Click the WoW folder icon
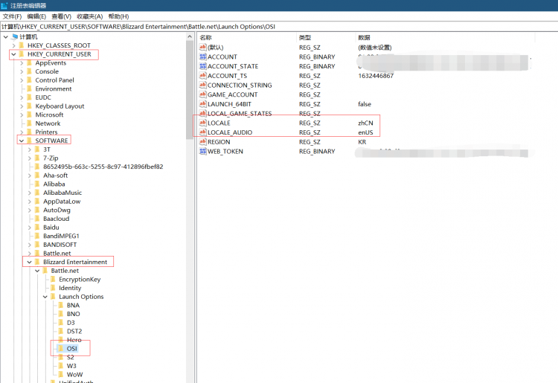The width and height of the screenshot is (558, 383). (x=61, y=375)
